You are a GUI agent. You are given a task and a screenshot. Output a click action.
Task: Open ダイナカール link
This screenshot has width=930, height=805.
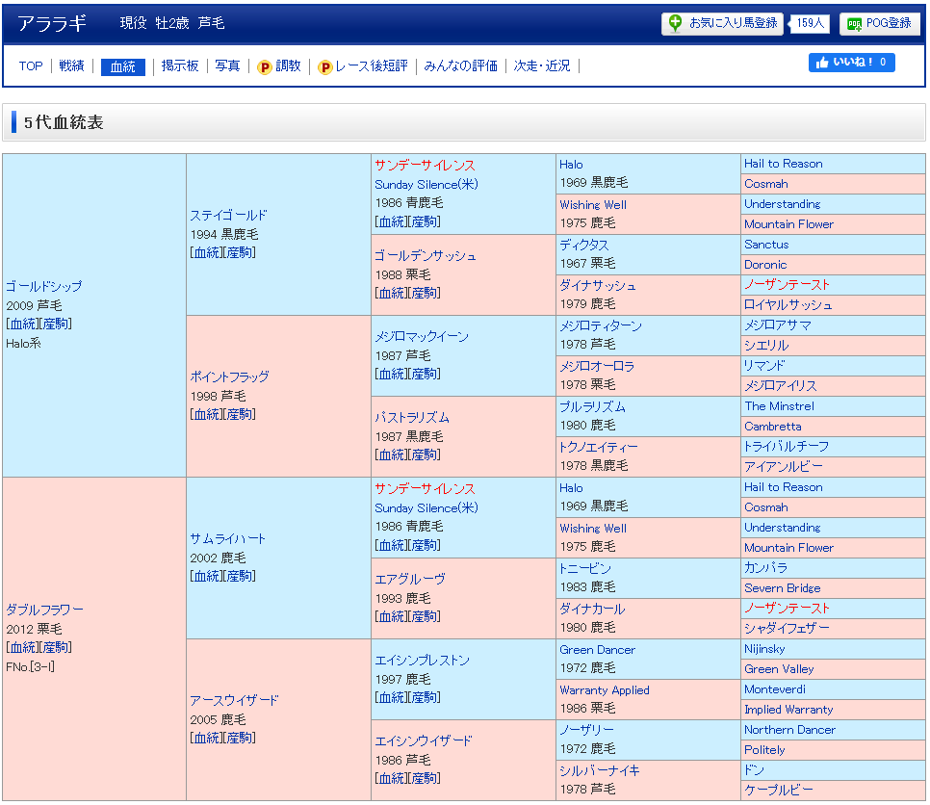(592, 610)
